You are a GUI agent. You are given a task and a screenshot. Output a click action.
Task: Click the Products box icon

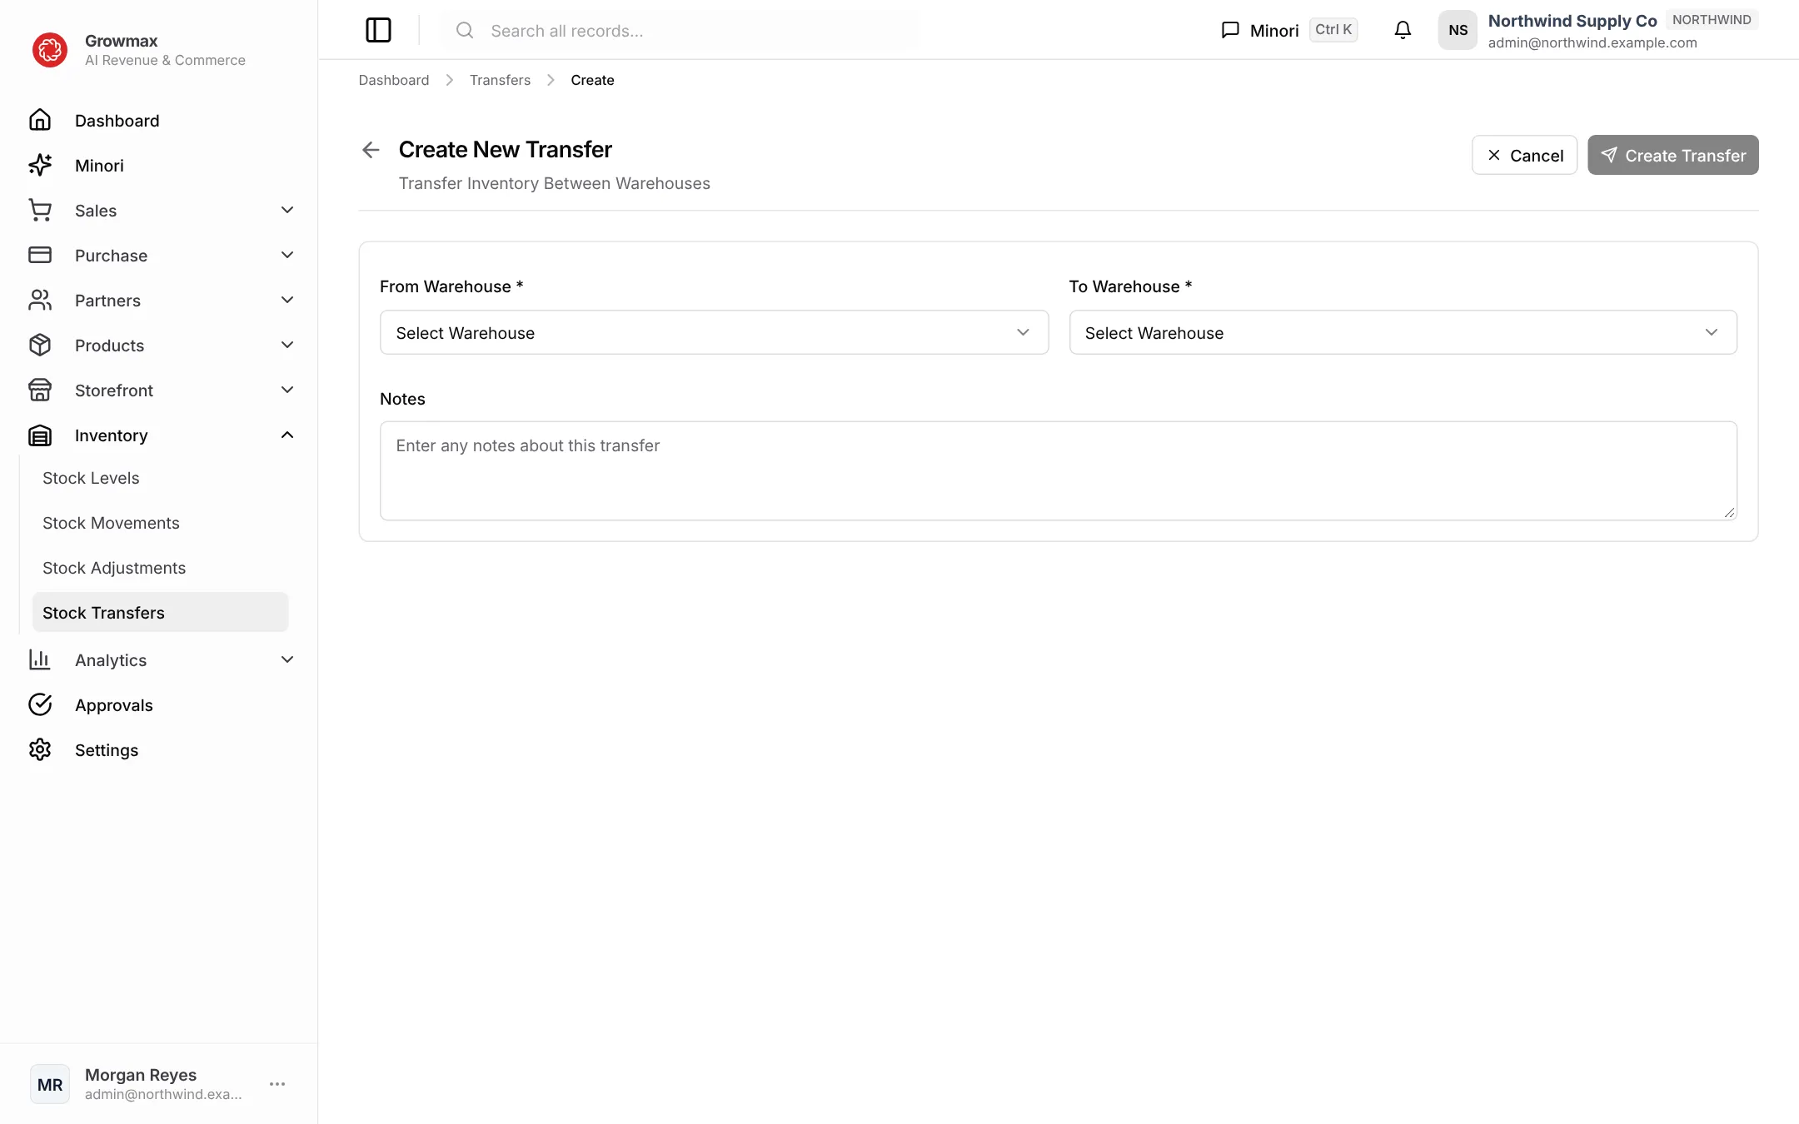pyautogui.click(x=40, y=345)
